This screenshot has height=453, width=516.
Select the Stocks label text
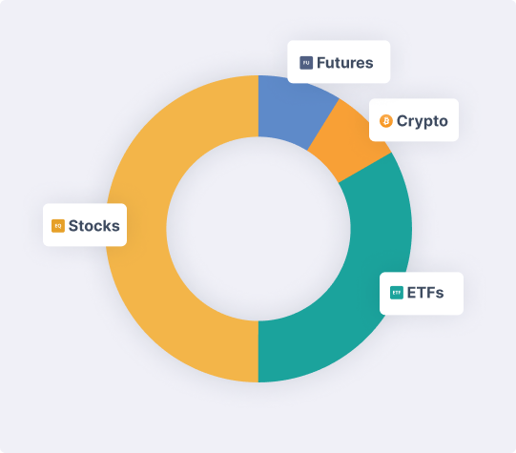94,226
